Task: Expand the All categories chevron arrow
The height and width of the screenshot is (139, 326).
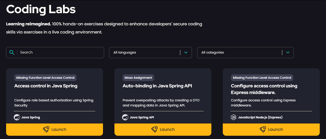Action: (x=288, y=53)
